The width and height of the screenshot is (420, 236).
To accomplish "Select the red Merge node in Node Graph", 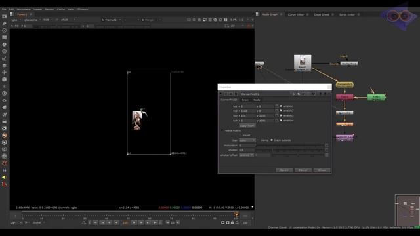I will pyautogui.click(x=345, y=97).
